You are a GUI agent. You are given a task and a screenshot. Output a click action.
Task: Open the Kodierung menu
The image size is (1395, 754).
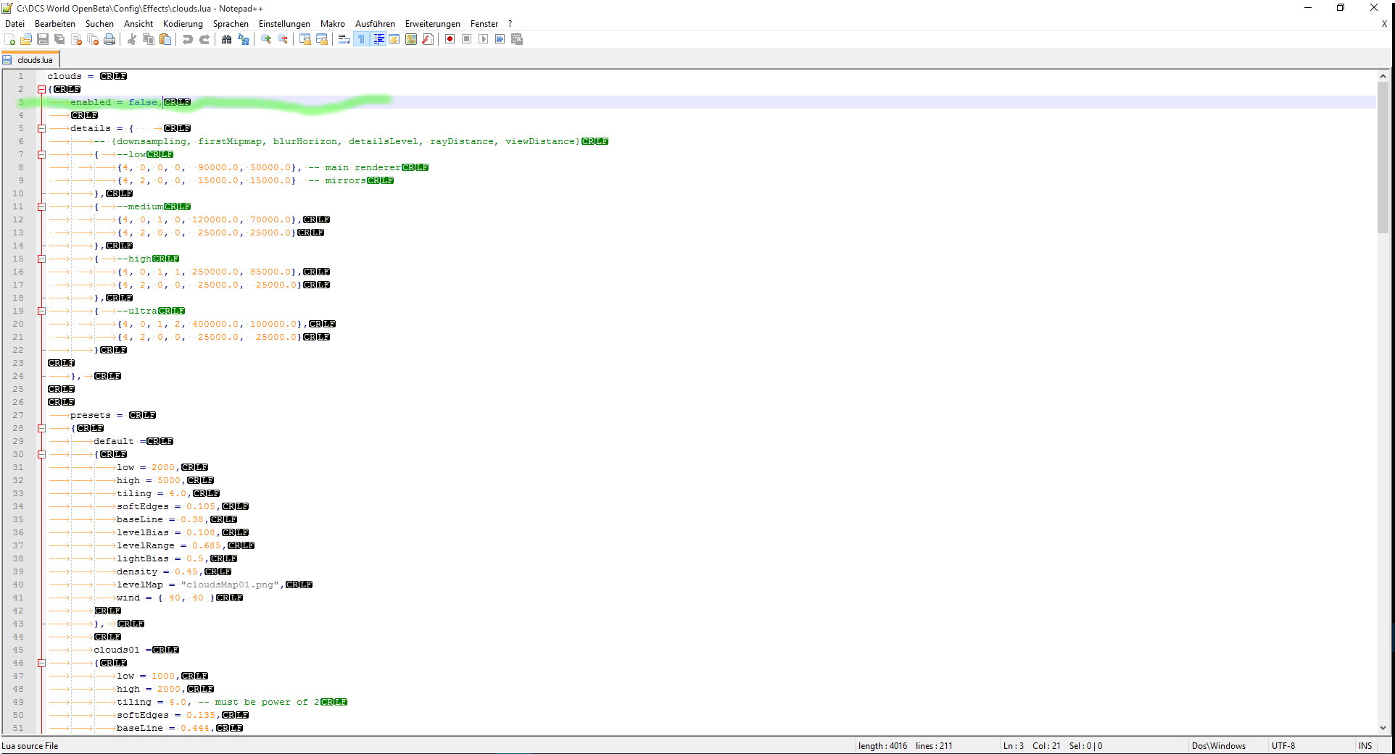(183, 24)
